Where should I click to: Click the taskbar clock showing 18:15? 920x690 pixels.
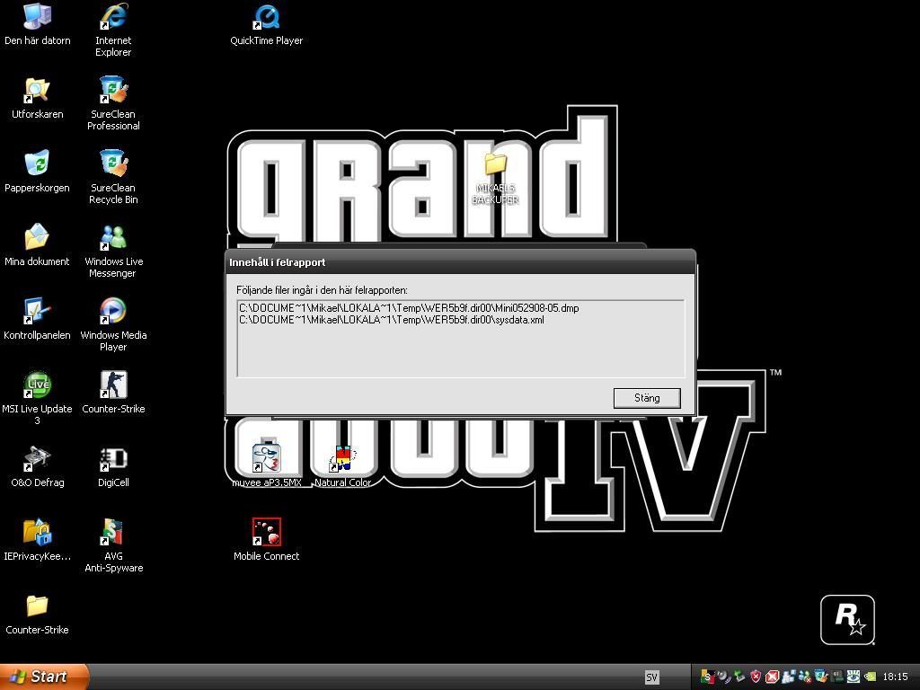[896, 677]
